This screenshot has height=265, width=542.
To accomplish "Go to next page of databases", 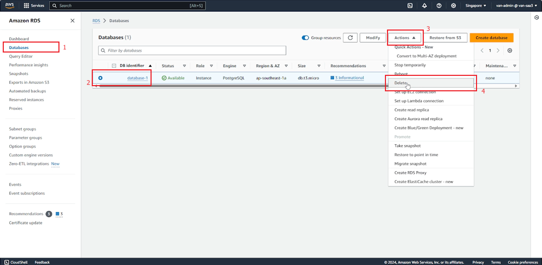I will click(498, 50).
